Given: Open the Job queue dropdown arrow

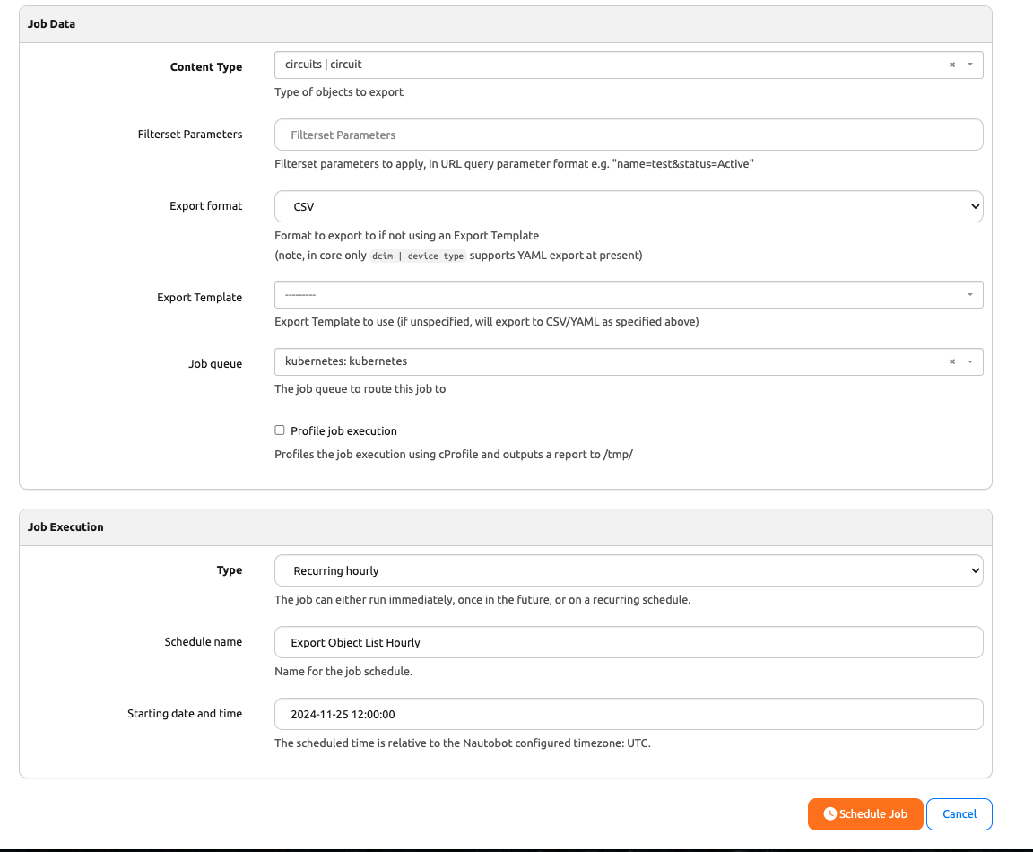Looking at the screenshot, I should [x=968, y=361].
